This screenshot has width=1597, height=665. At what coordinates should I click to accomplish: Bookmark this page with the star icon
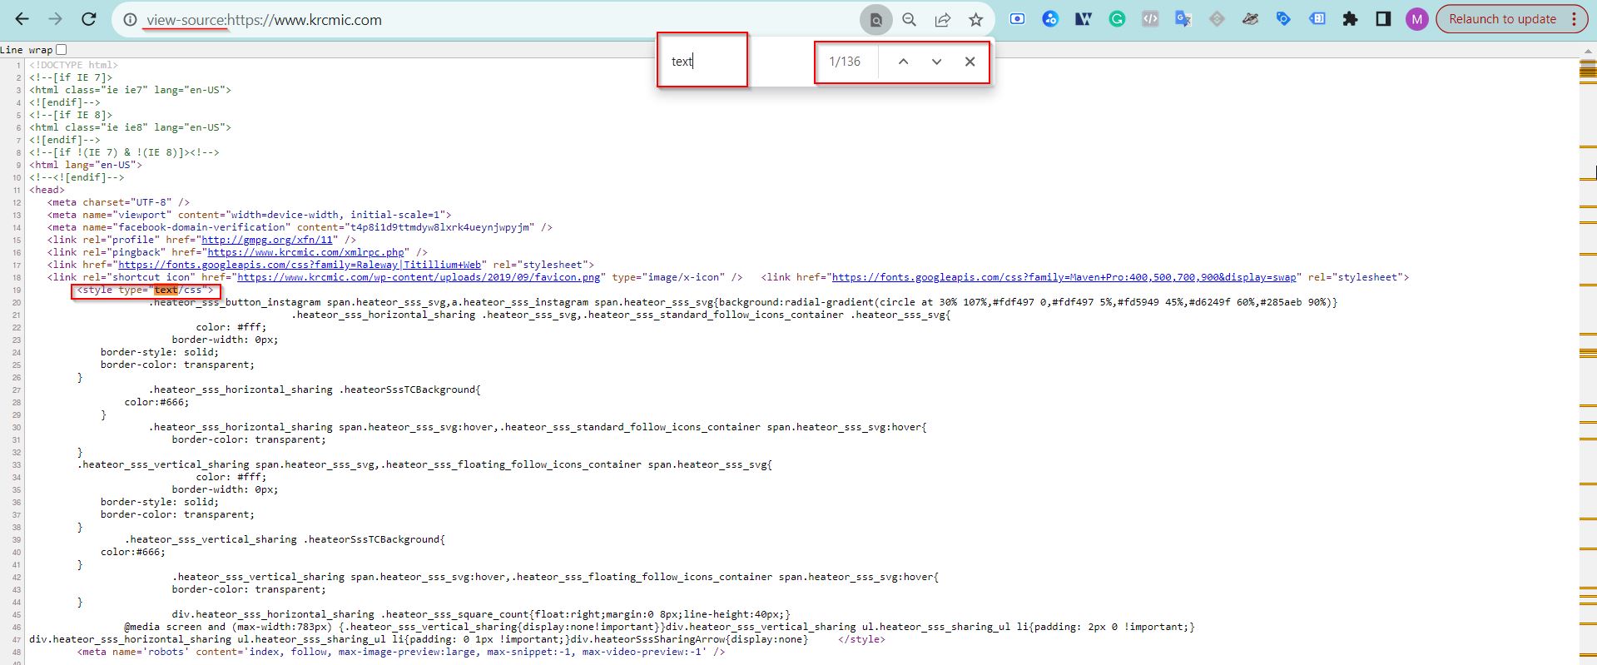point(975,19)
